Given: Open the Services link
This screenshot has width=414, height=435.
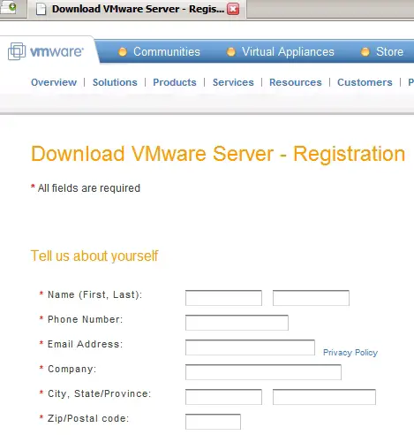Looking at the screenshot, I should [x=233, y=82].
